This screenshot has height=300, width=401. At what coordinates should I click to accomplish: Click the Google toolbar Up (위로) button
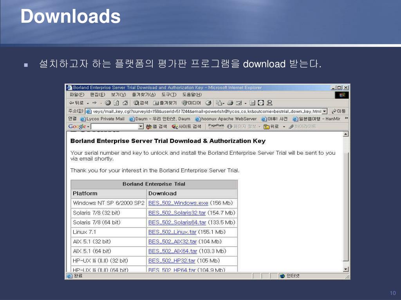click(271, 126)
